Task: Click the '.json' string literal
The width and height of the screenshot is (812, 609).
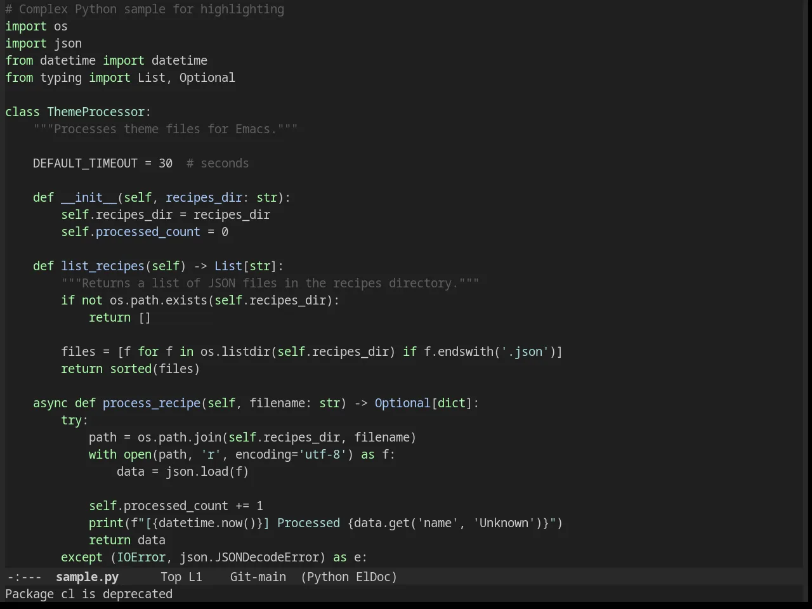Action: [525, 352]
